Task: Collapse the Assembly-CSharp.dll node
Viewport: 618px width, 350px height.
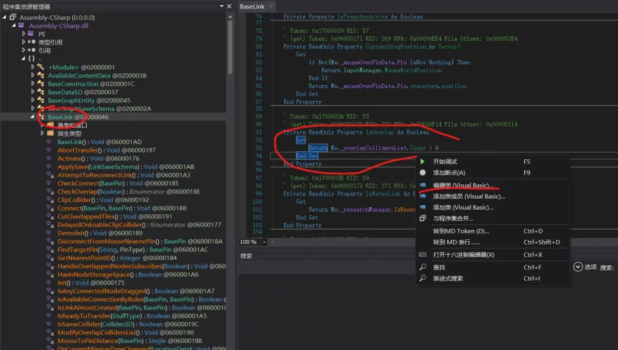Action: 14,25
